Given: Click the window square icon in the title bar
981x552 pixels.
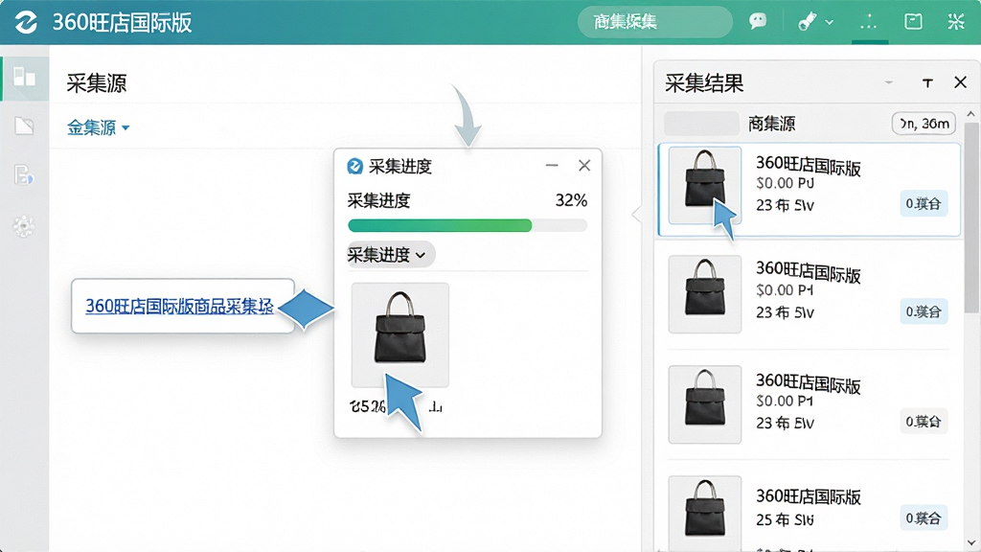Looking at the screenshot, I should 913,22.
